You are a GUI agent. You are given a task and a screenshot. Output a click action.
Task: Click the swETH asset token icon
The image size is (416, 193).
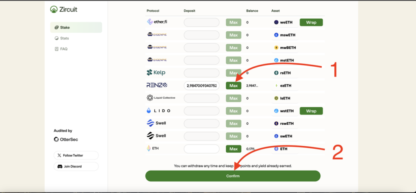(276, 136)
